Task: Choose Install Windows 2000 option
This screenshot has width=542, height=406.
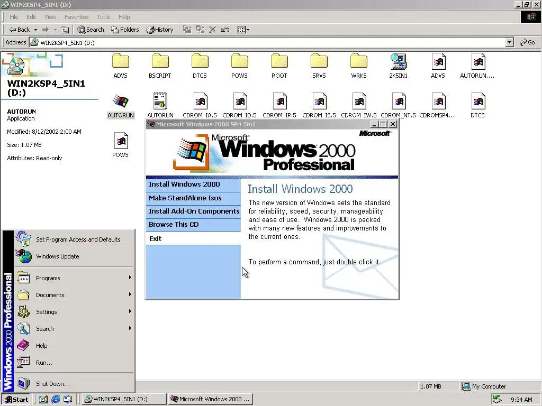Action: 193,184
